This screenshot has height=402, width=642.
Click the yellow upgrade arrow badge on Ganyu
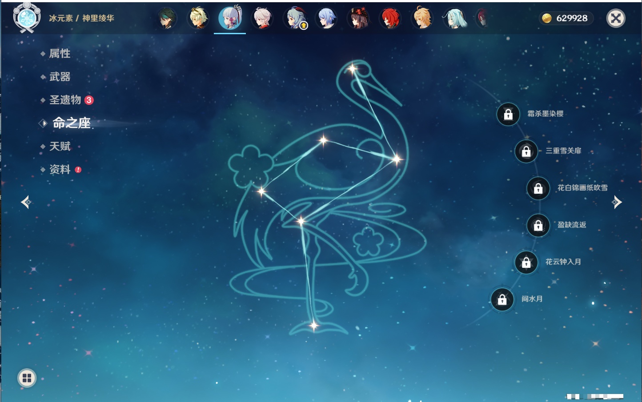[304, 26]
